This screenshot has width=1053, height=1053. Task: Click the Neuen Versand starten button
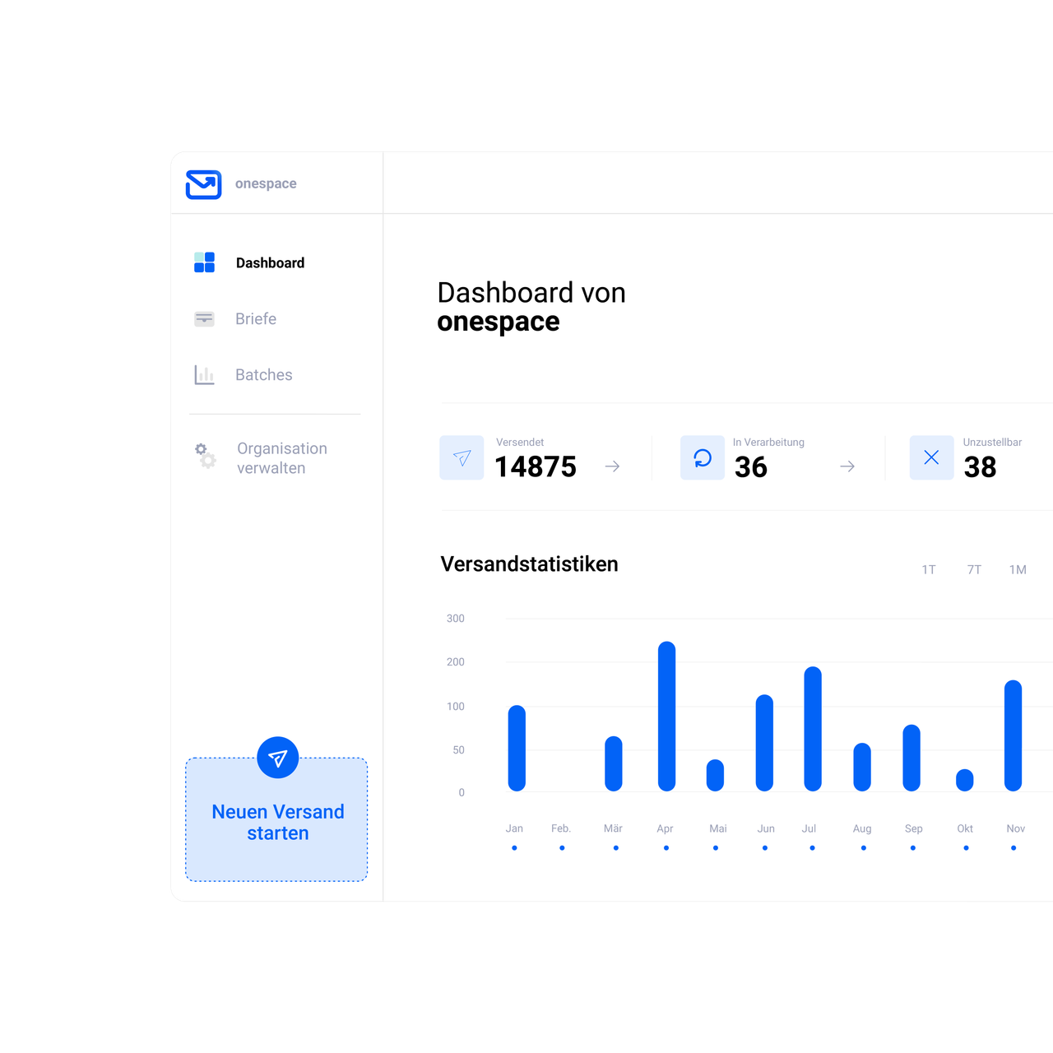click(277, 822)
